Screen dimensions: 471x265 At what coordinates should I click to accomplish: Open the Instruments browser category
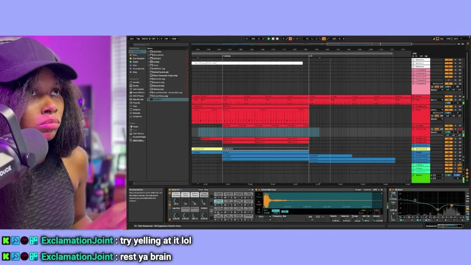[138, 89]
